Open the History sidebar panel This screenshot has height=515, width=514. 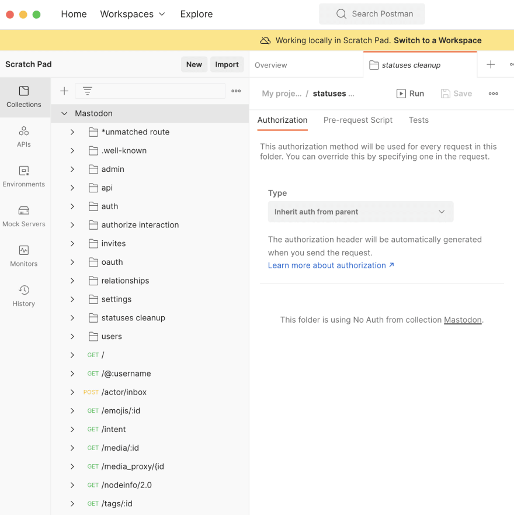(x=23, y=296)
